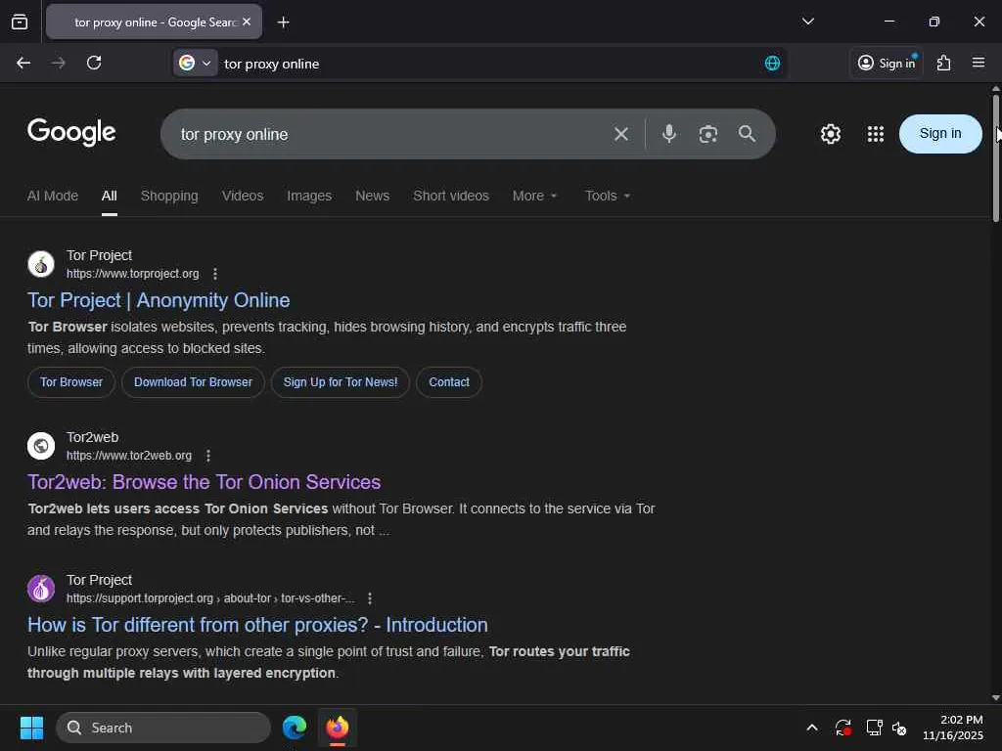Switch to Videos results tab
Viewport: 1002px width, 751px height.
coord(243,196)
